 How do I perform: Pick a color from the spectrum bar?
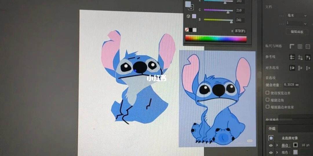coord(216,39)
